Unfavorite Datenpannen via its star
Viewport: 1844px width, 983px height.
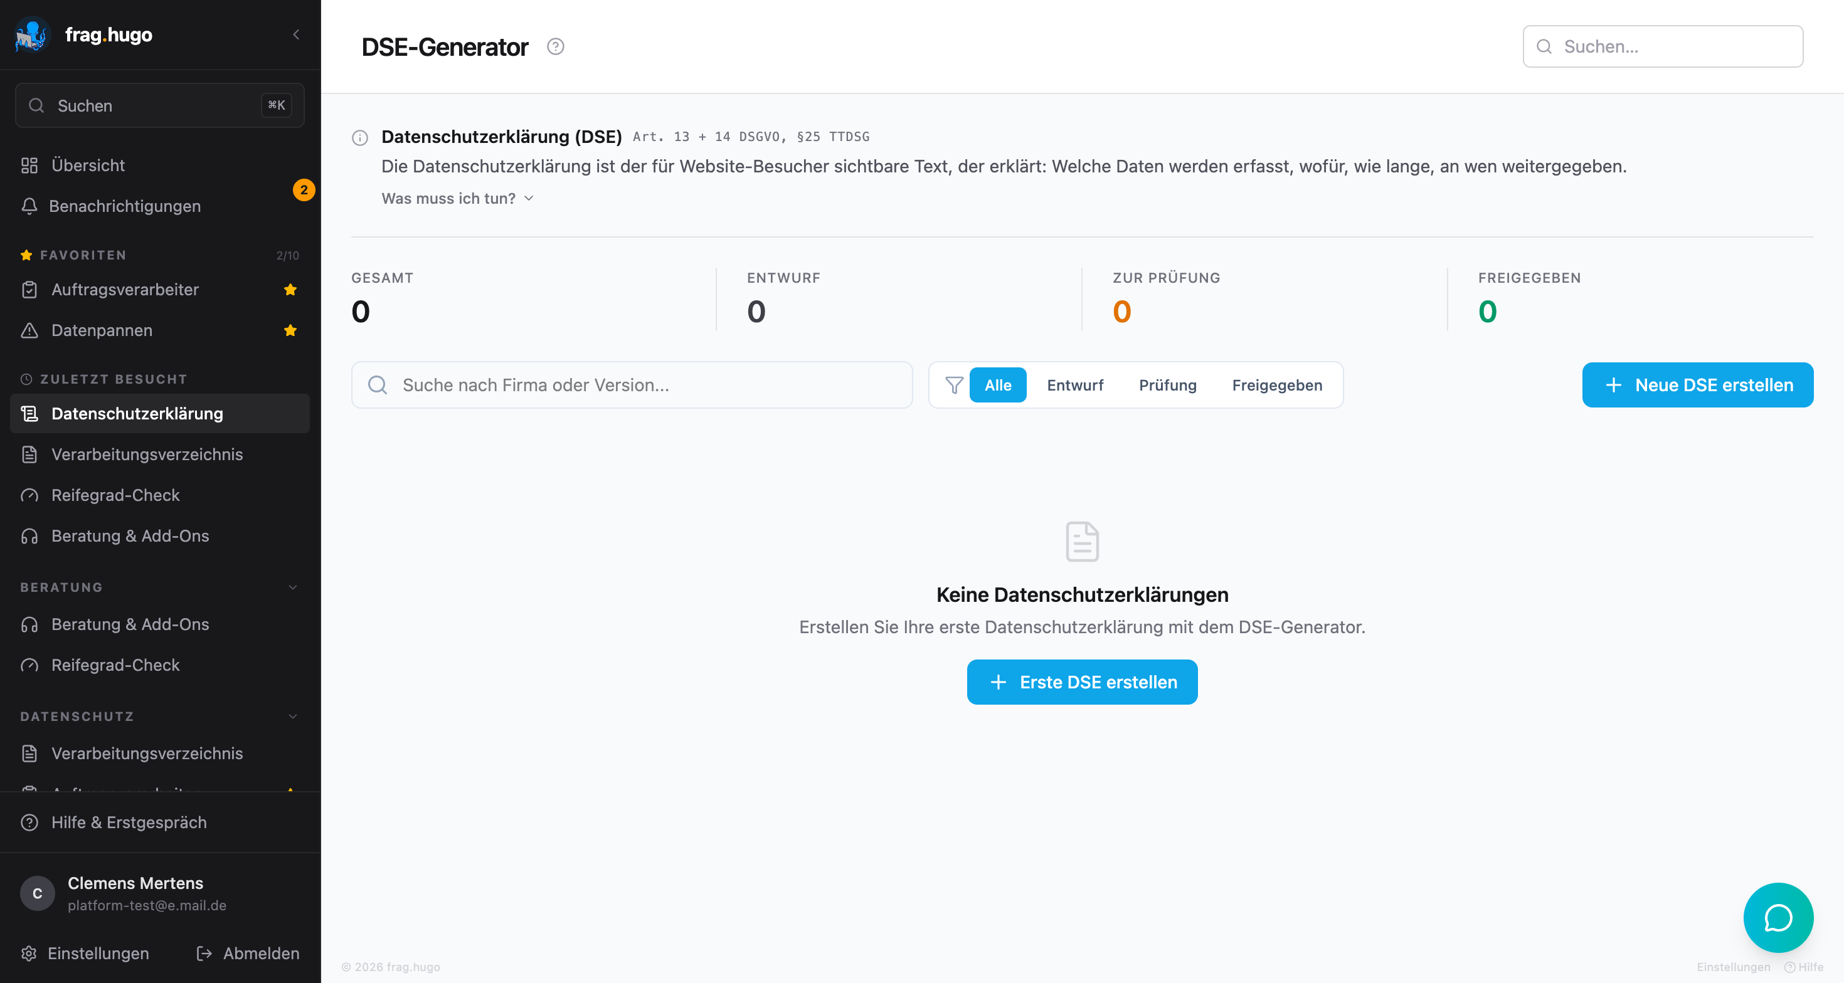290,330
